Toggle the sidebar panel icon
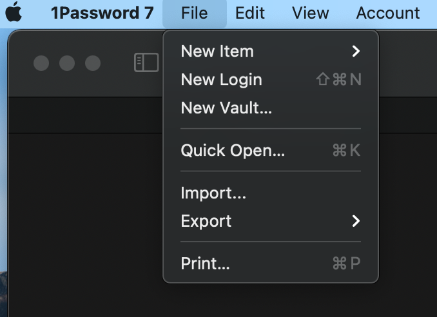The width and height of the screenshot is (437, 317). 146,62
